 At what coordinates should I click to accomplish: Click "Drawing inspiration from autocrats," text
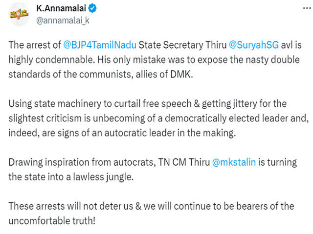click(x=82, y=162)
